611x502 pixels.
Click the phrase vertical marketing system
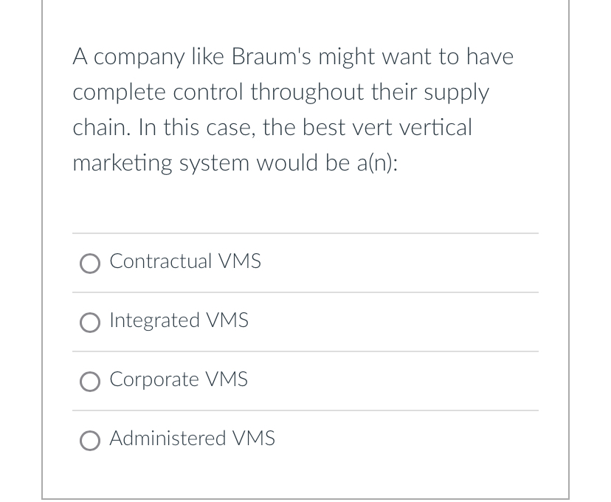(295, 145)
